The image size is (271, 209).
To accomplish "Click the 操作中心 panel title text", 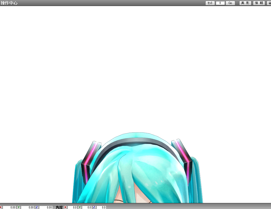I will [9, 3].
